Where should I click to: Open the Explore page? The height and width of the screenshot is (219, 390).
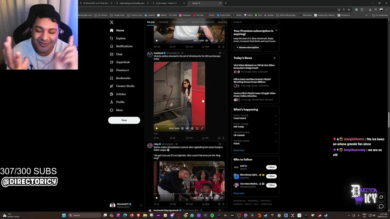click(x=118, y=38)
